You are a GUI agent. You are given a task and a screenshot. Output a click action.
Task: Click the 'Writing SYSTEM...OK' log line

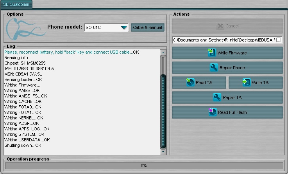coord(24,134)
